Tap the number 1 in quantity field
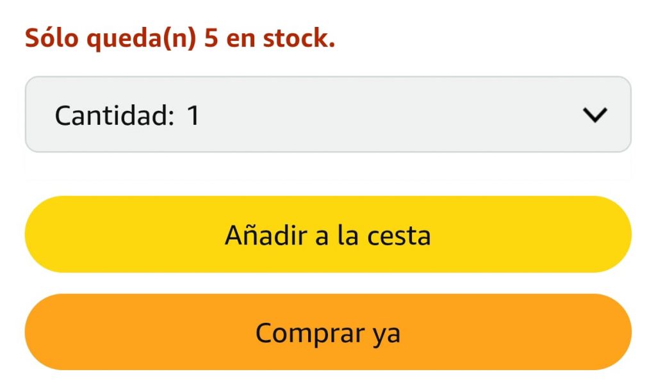Image resolution: width=656 pixels, height=390 pixels. pos(193,116)
